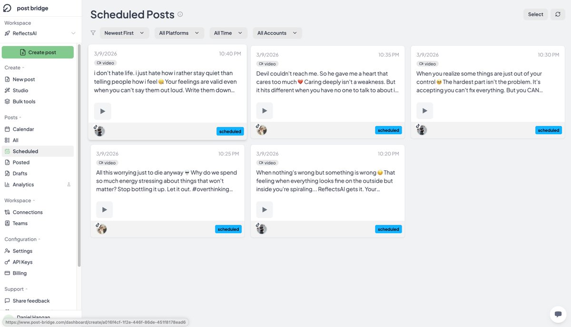
Task: Open All posts in sidebar
Action: [x=38, y=140]
